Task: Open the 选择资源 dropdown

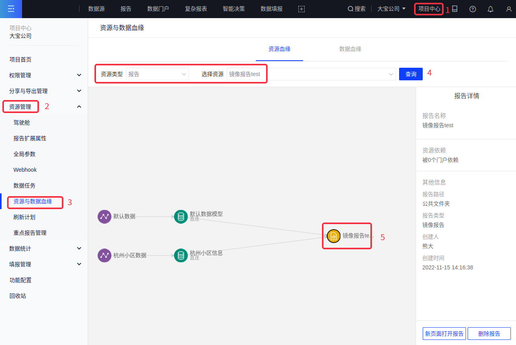Action: (x=311, y=74)
